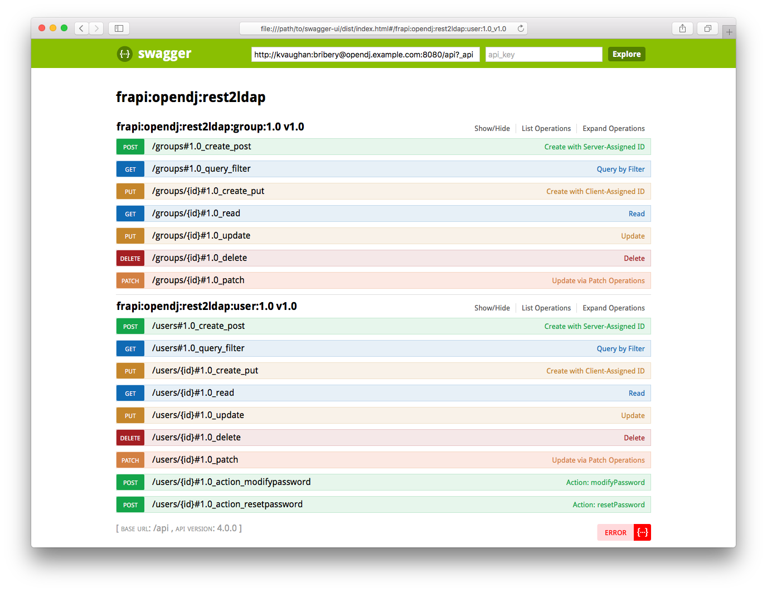This screenshot has width=767, height=592.
Task: Click the GET badge for groups query_filter
Action: [130, 169]
